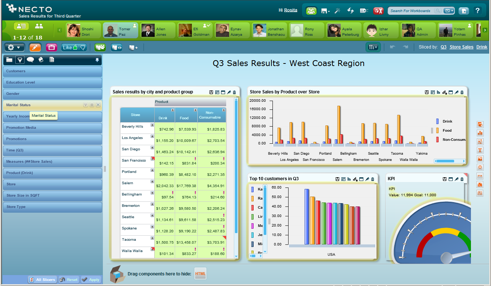Click the green share-with-people icon
The height and width of the screenshot is (286, 491).
click(100, 47)
